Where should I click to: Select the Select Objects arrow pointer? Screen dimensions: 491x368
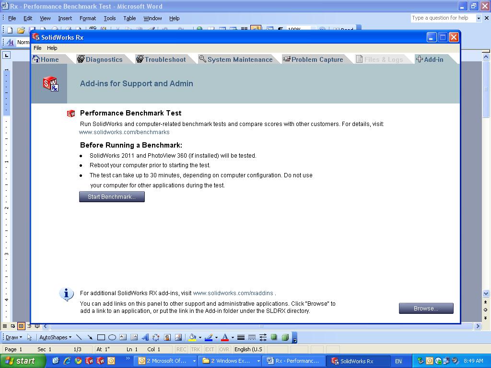tap(29, 337)
